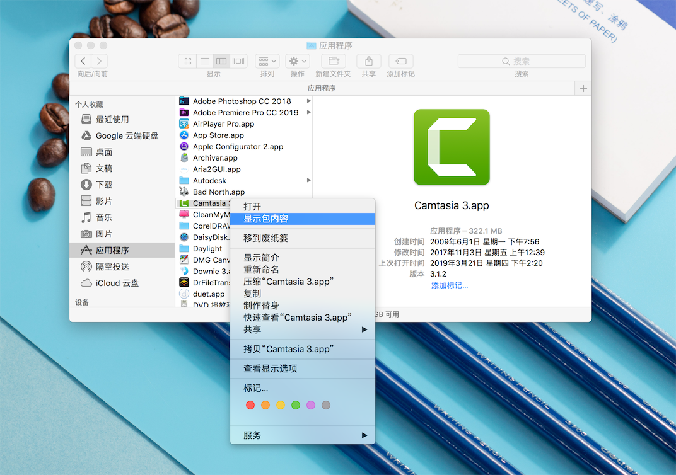This screenshot has height=475, width=676.
Task: Expand the 服务 submenu
Action: [303, 435]
